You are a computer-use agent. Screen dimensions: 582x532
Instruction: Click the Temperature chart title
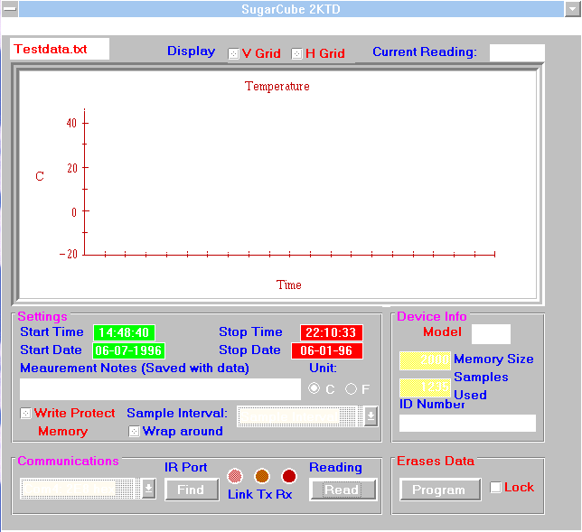click(x=277, y=87)
